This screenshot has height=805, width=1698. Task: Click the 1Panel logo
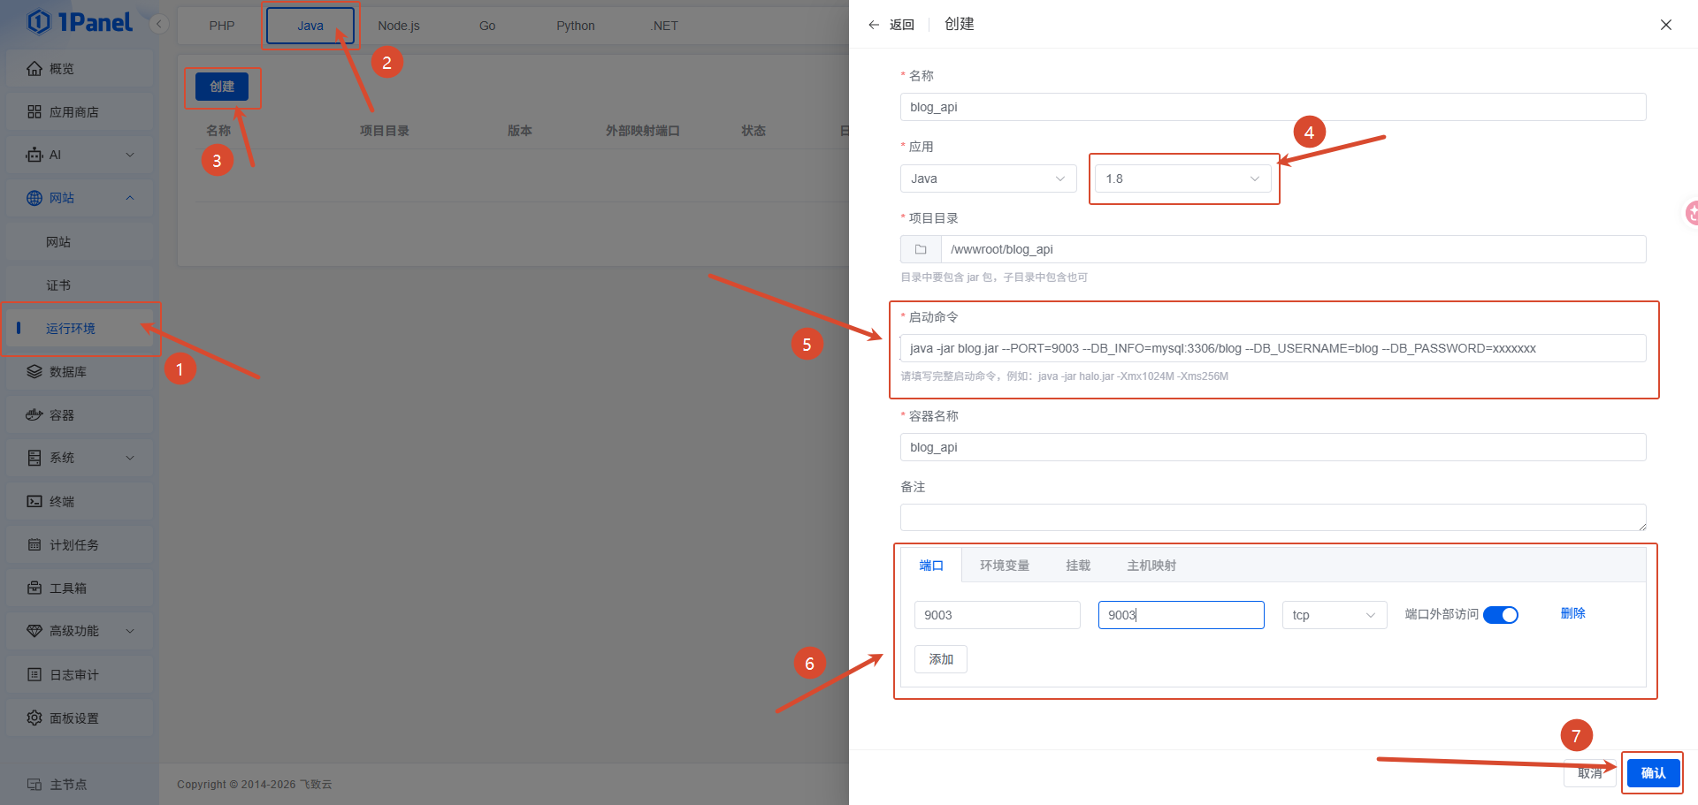[80, 22]
